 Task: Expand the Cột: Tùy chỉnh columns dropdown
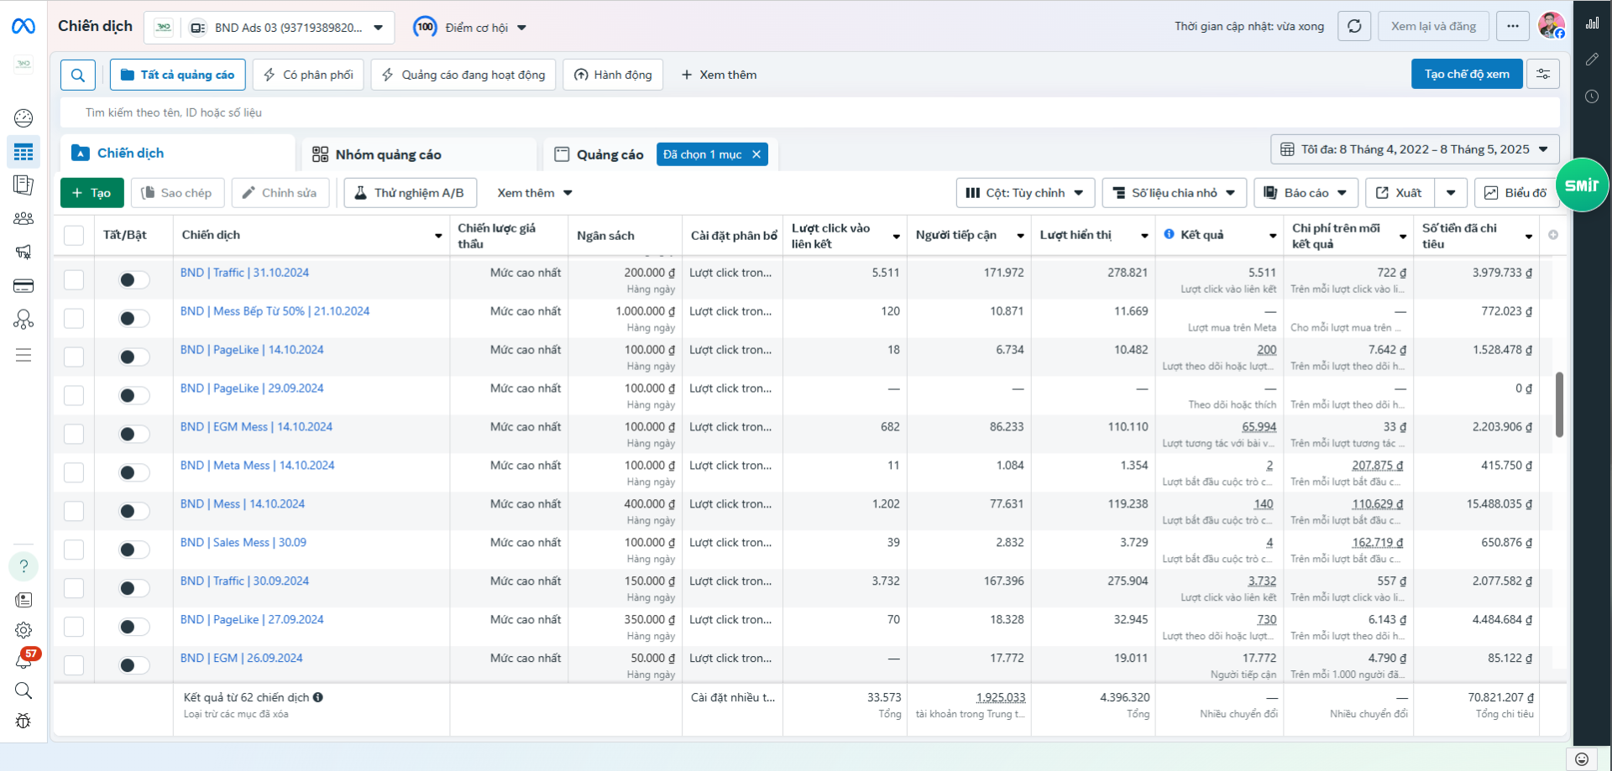pyautogui.click(x=1025, y=193)
